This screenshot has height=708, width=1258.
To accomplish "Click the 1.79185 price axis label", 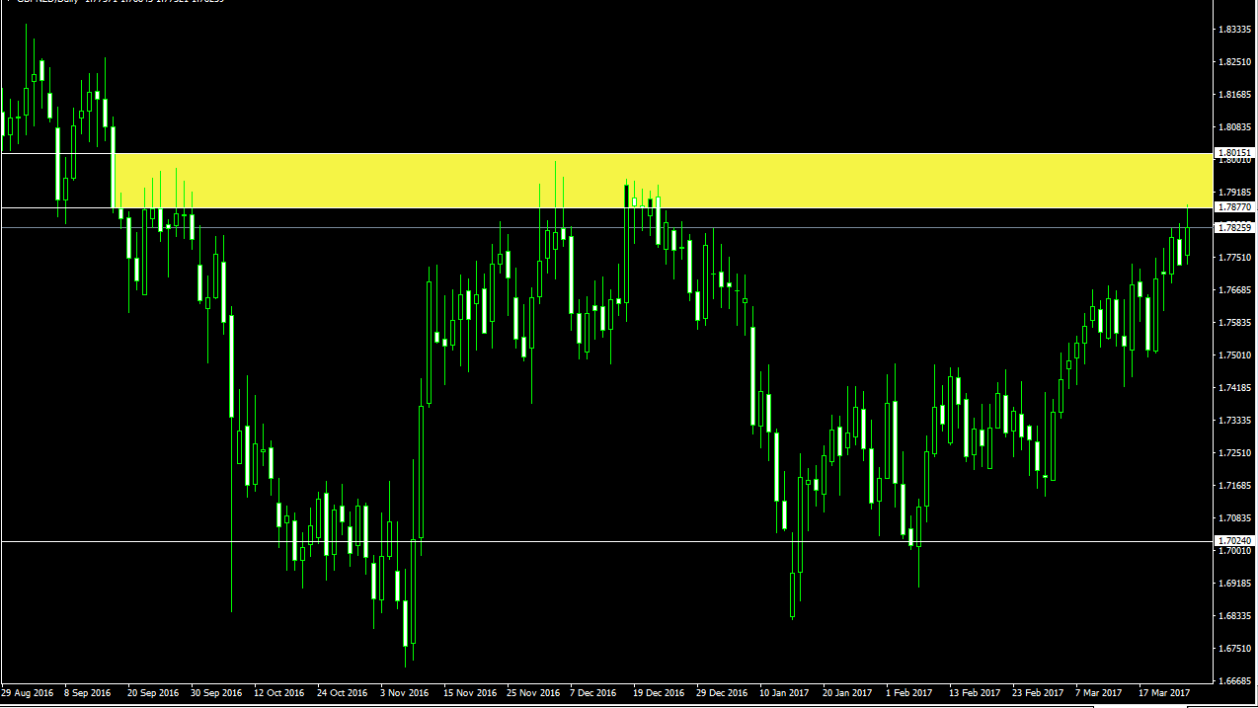I will point(1235,193).
